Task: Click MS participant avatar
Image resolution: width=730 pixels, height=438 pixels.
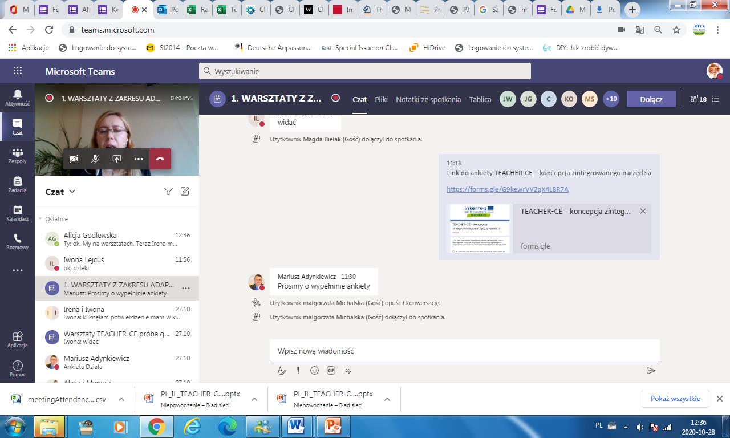Action: (590, 99)
